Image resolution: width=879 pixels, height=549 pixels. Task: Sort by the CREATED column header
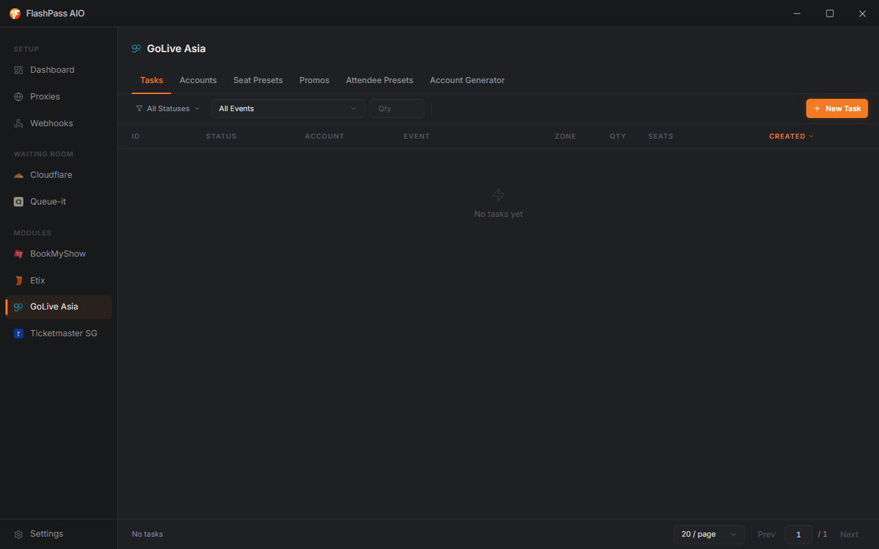pyautogui.click(x=791, y=137)
